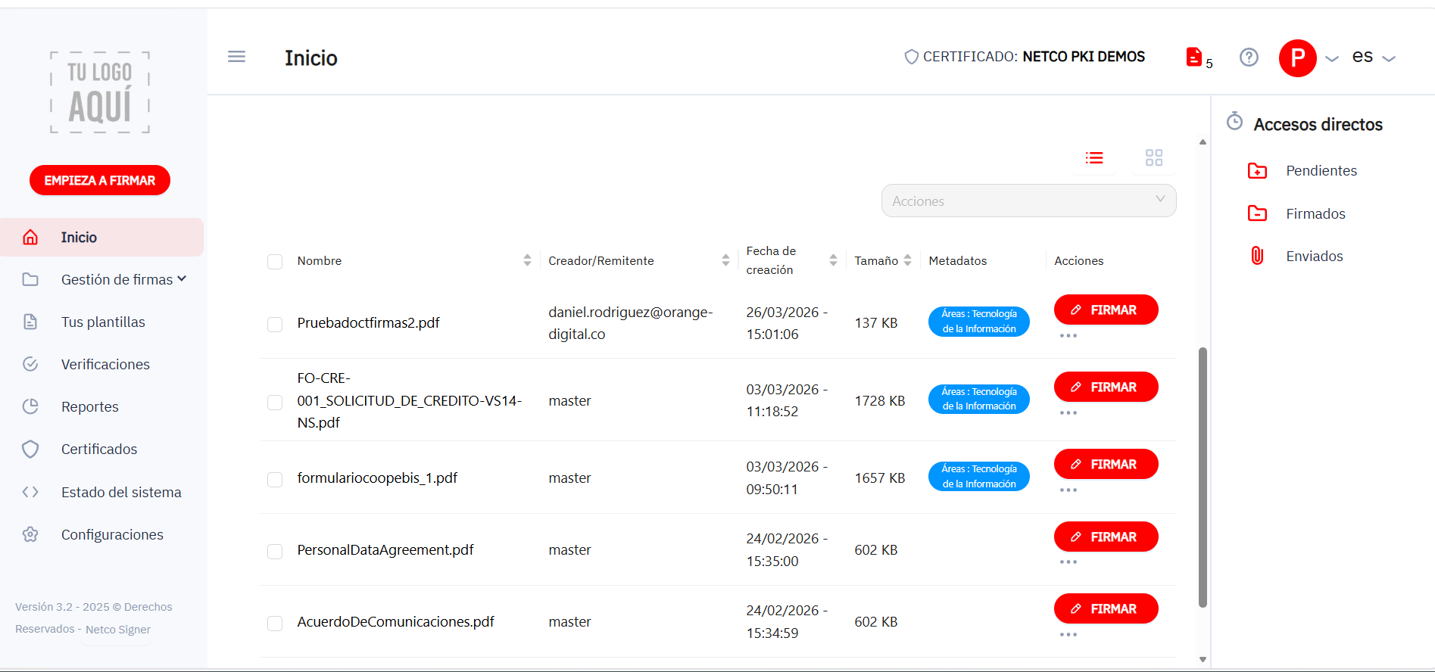Click the metadata tag on Pruebadoctfirmas2.pdf row
This screenshot has height=672, width=1435.
point(979,321)
